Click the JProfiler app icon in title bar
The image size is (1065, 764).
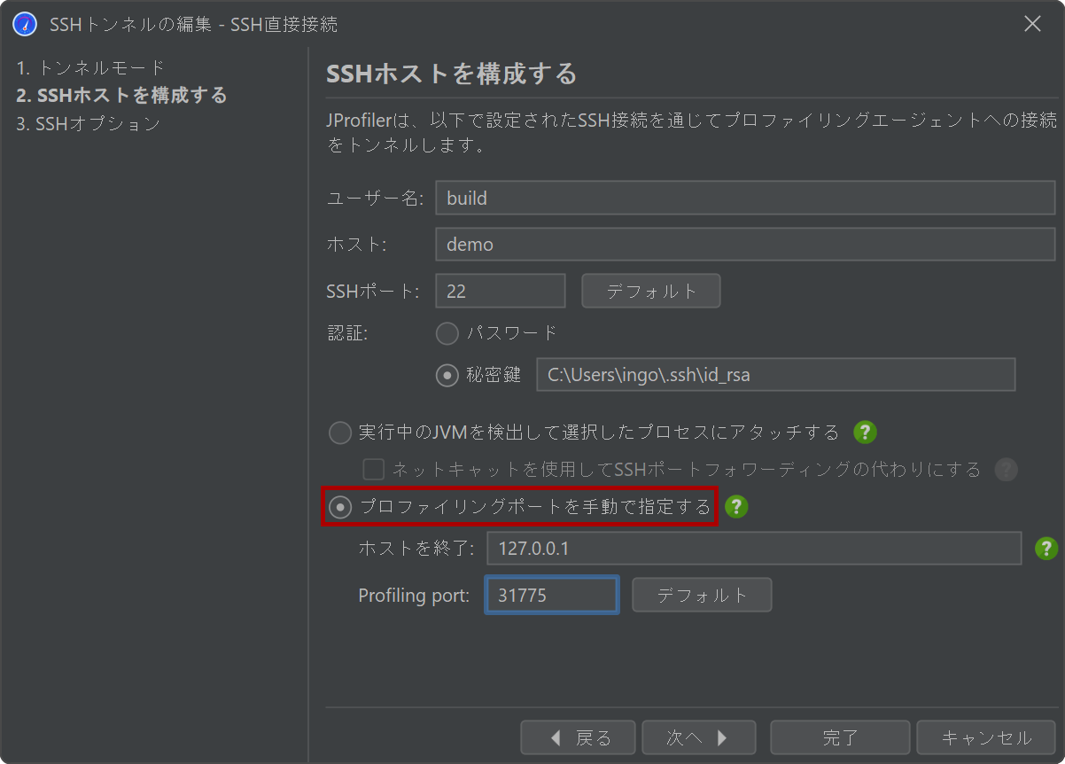25,24
